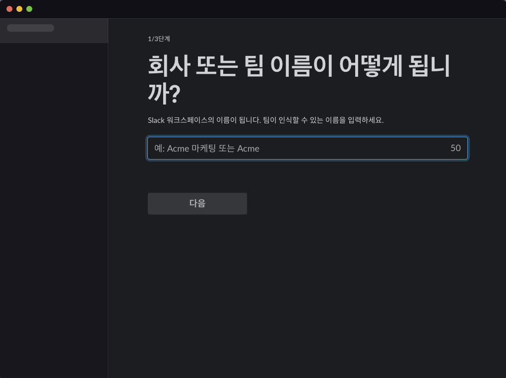Click the 50 character counter in the input
Image resolution: width=506 pixels, height=378 pixels.
tap(455, 148)
